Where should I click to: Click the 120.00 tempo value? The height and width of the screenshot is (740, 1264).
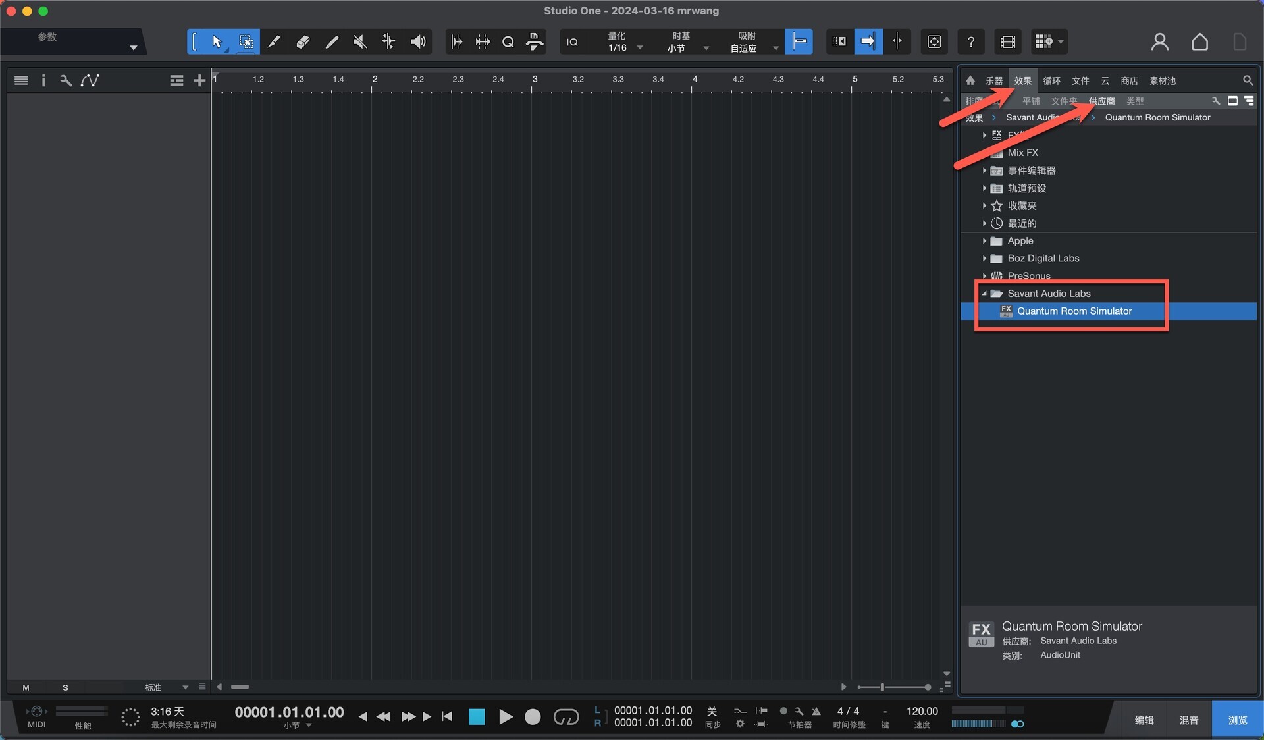coord(922,711)
